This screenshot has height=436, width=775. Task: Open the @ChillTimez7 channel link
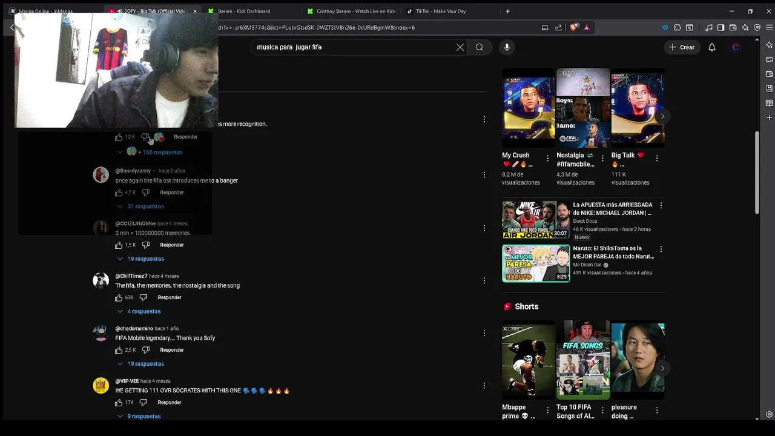pos(131,276)
